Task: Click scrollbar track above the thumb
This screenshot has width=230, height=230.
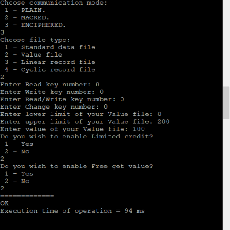Action: click(226, 43)
